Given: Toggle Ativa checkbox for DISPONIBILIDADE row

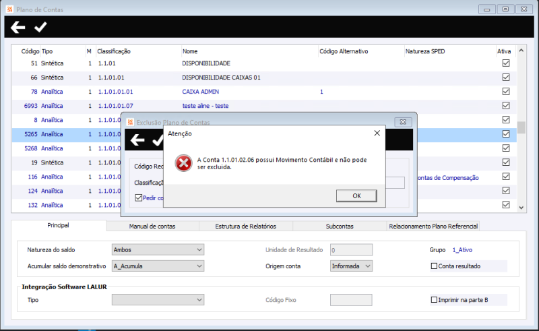Looking at the screenshot, I should tap(506, 63).
